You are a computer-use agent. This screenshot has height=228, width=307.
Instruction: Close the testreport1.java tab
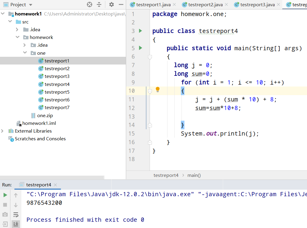(x=174, y=4)
